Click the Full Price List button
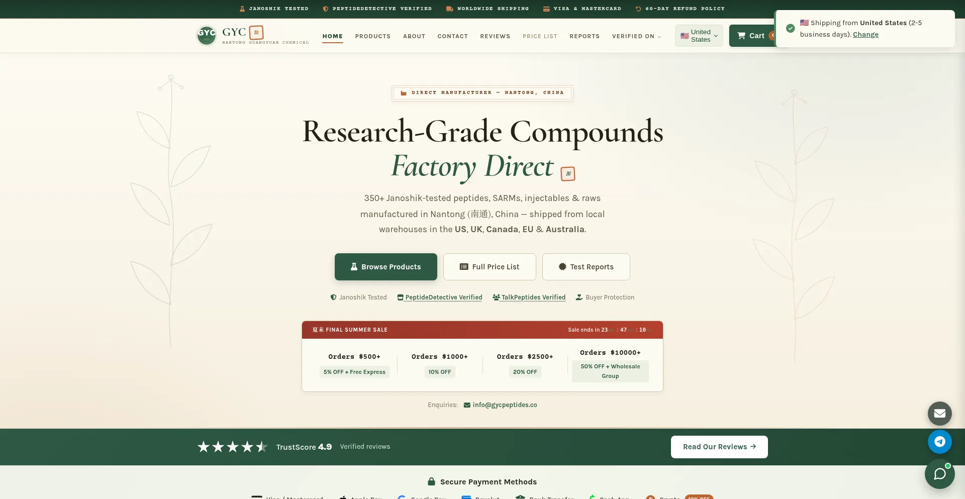This screenshot has width=965, height=499. [490, 267]
